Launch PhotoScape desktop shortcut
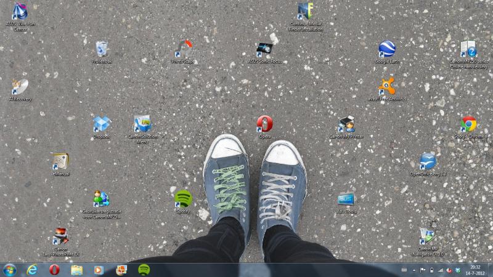The height and width of the screenshot is (277, 493). coord(183,52)
